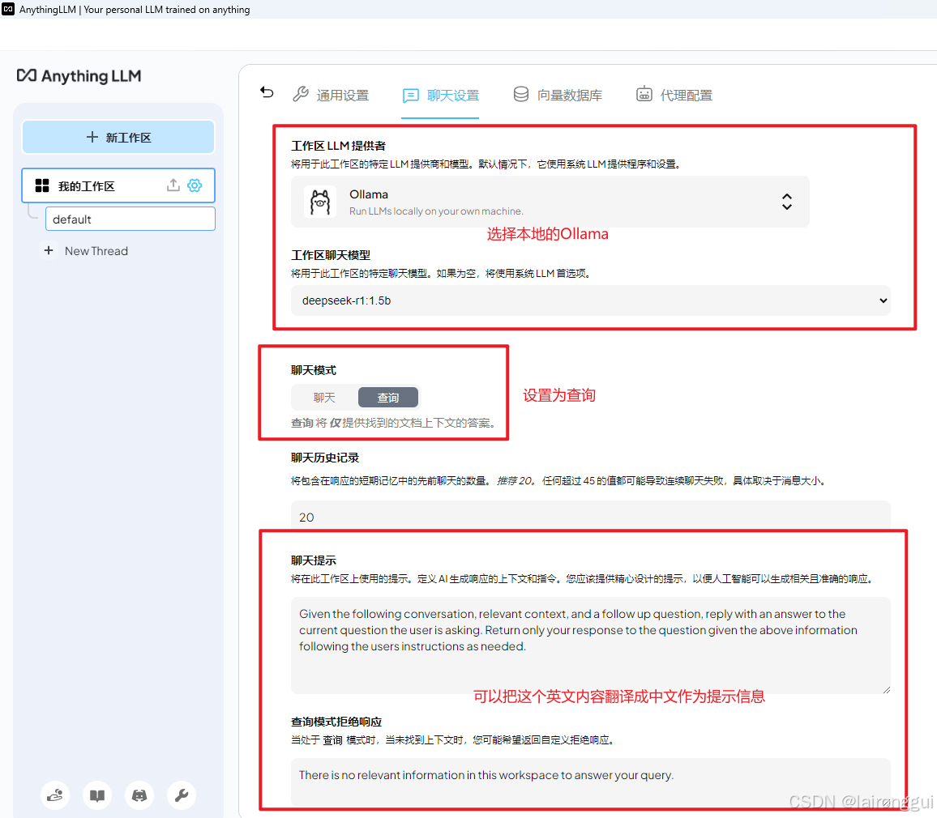Click the 聊天设置 tab chat icon
937x818 pixels.
[410, 96]
